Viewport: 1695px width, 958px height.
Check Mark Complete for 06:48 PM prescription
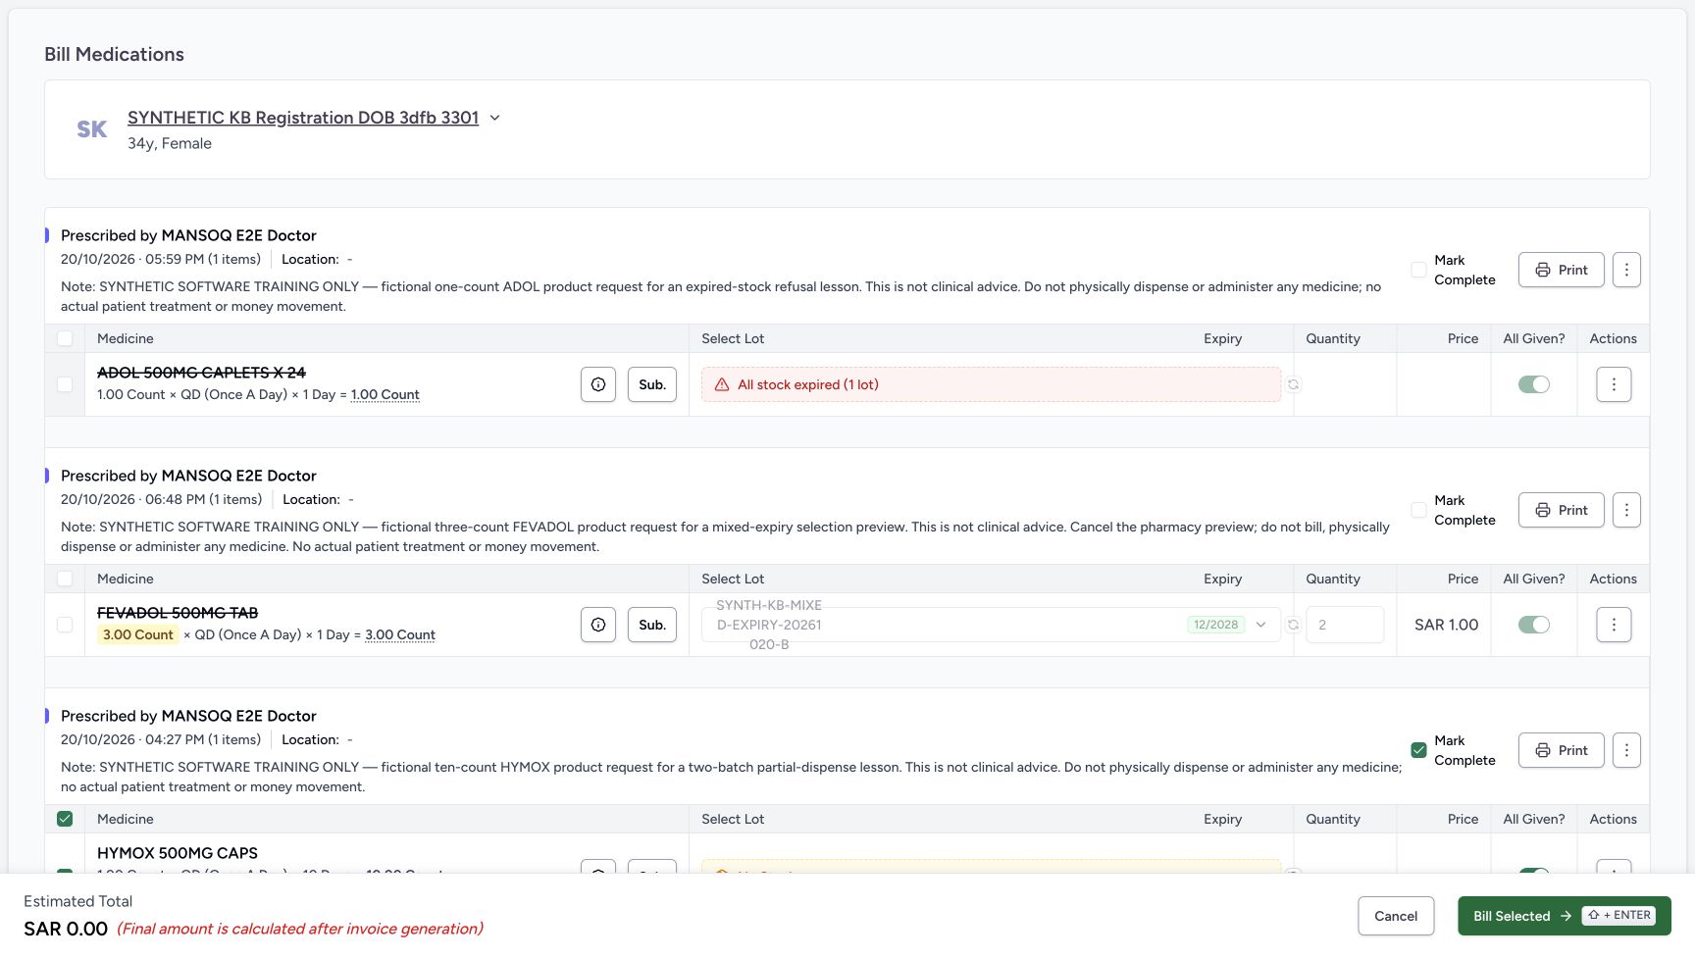point(1418,510)
